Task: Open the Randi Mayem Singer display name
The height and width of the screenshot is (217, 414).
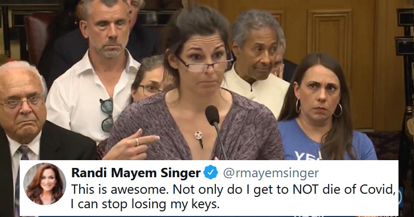Action: click(x=136, y=174)
